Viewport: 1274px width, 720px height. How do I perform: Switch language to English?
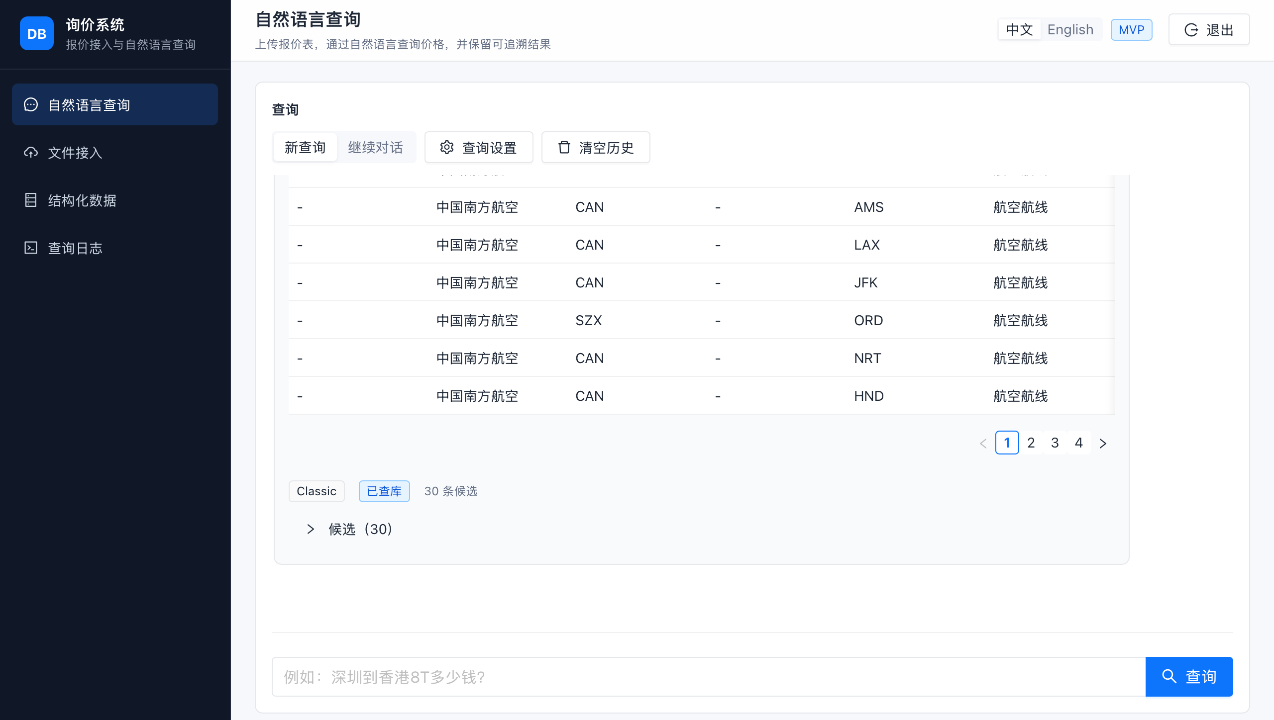(x=1070, y=30)
